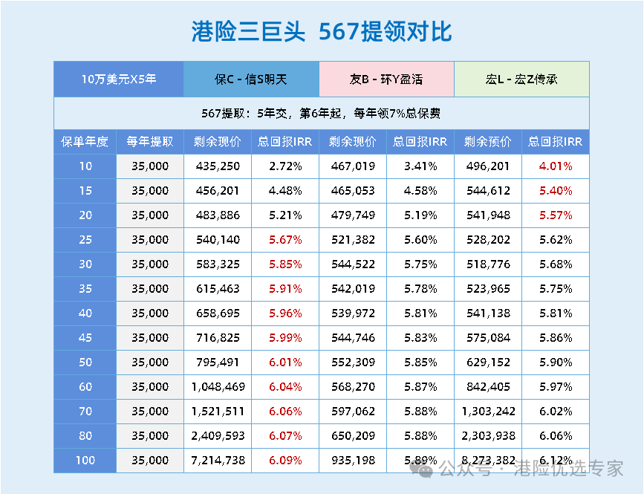Click the red 5.91% IRR cell

[285, 289]
